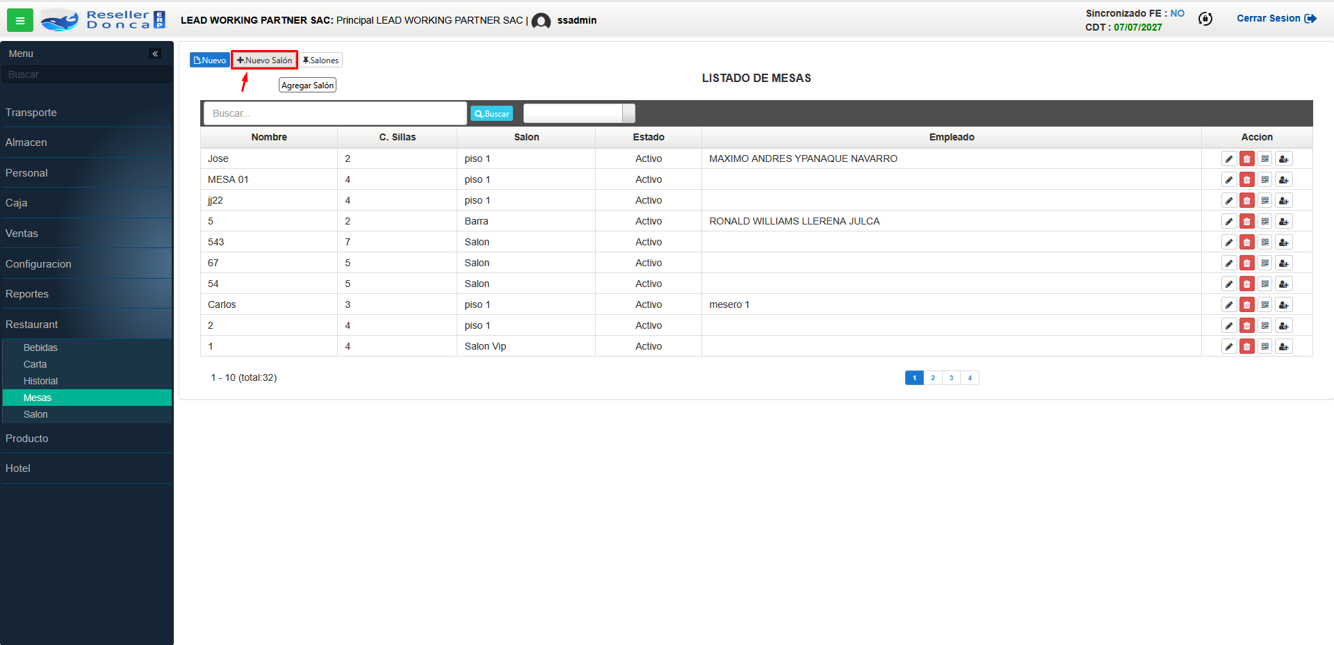
Task: Collapse the Restaurant menu section
Action: [86, 325]
